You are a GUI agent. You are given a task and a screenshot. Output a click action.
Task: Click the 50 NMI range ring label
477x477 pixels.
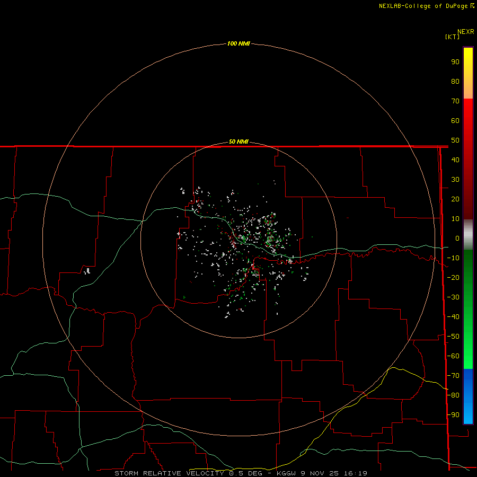click(238, 142)
